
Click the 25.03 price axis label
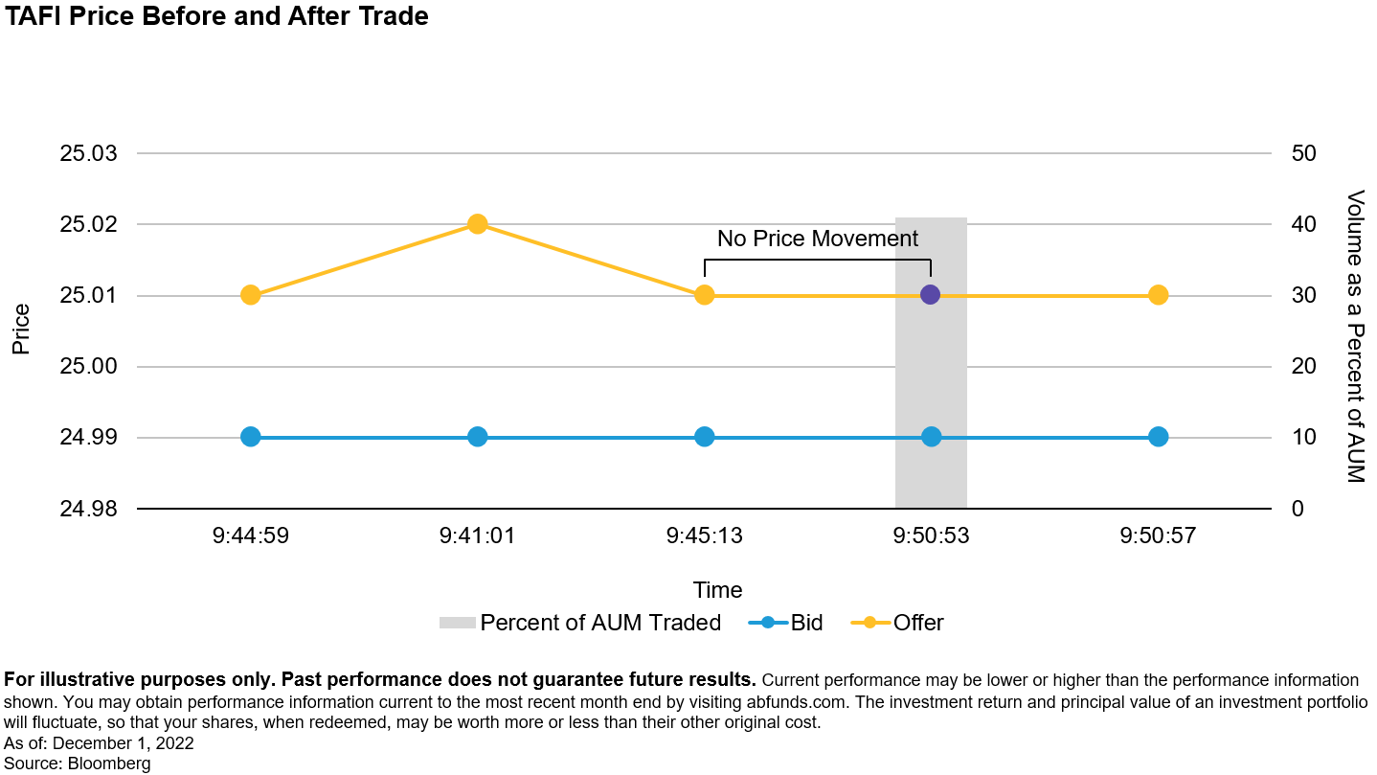point(88,153)
